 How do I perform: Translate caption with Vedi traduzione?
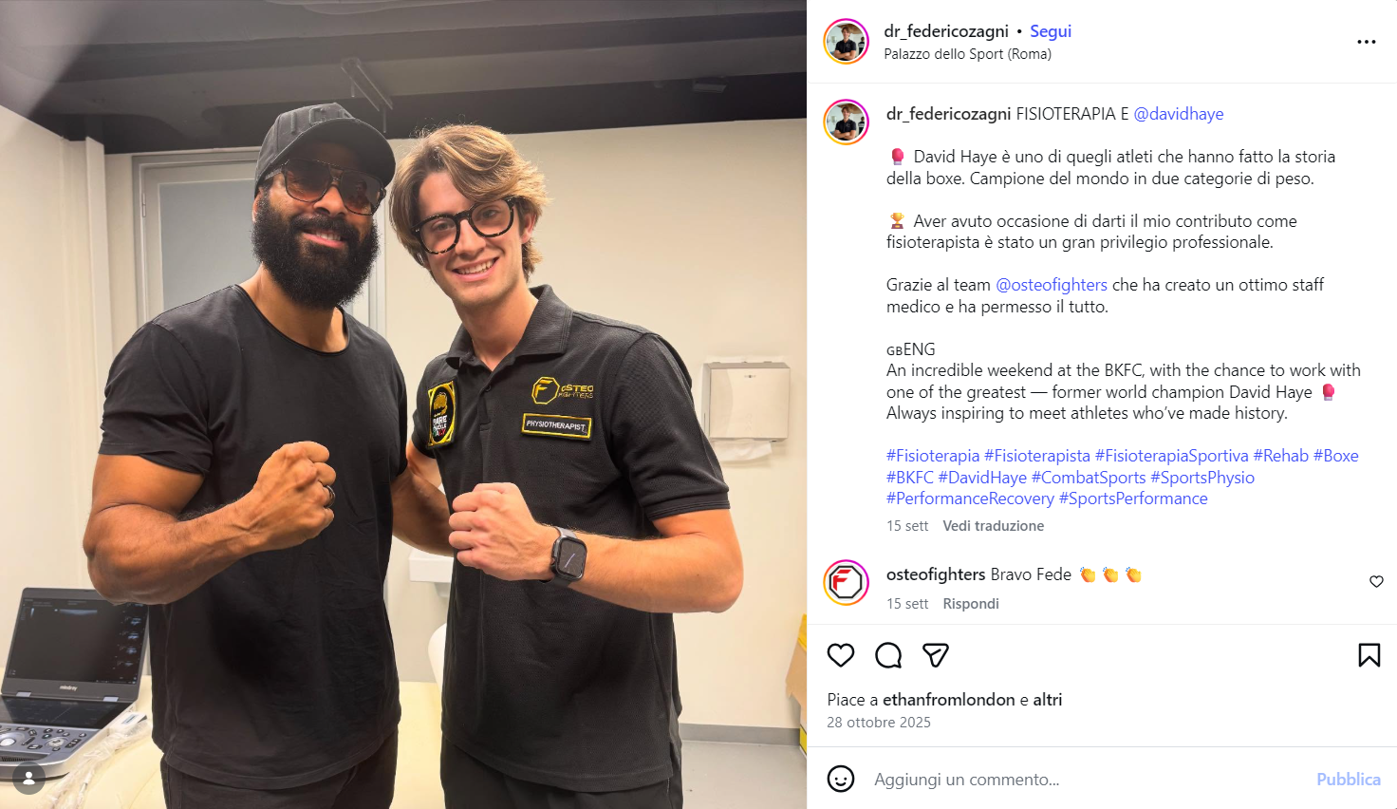(x=994, y=526)
